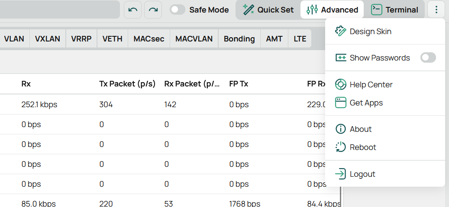Click the 304 Tx packet value
Screen dimensions: 449x207
106,104
